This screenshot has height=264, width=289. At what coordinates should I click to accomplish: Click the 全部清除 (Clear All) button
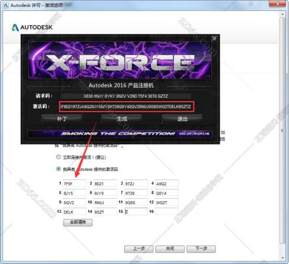pos(78,222)
